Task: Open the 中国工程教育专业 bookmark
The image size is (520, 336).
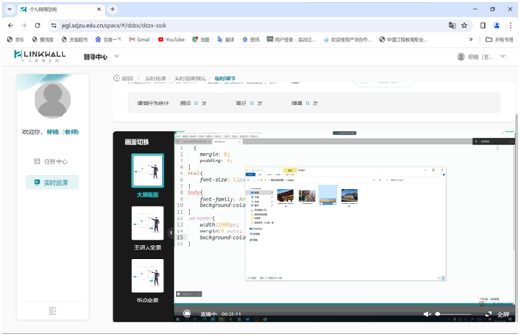Action: point(403,39)
